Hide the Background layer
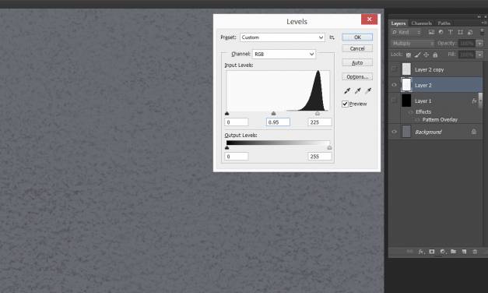 (x=394, y=132)
